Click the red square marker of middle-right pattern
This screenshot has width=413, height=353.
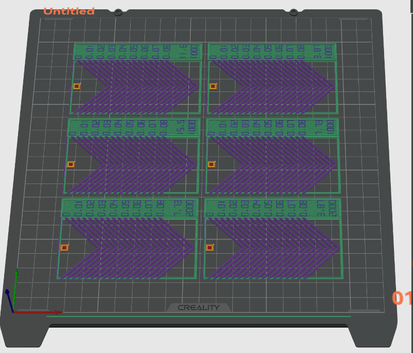[x=211, y=164]
